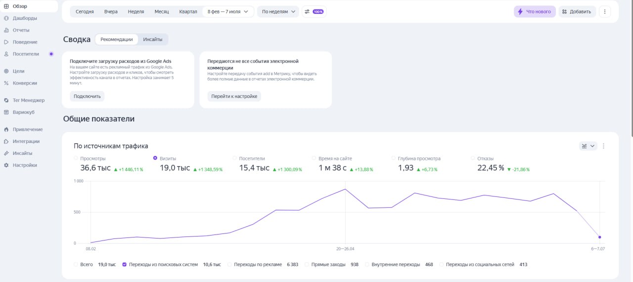This screenshot has width=633, height=282.
Task: Switch to the Инсайты summary tab
Action: click(153, 40)
